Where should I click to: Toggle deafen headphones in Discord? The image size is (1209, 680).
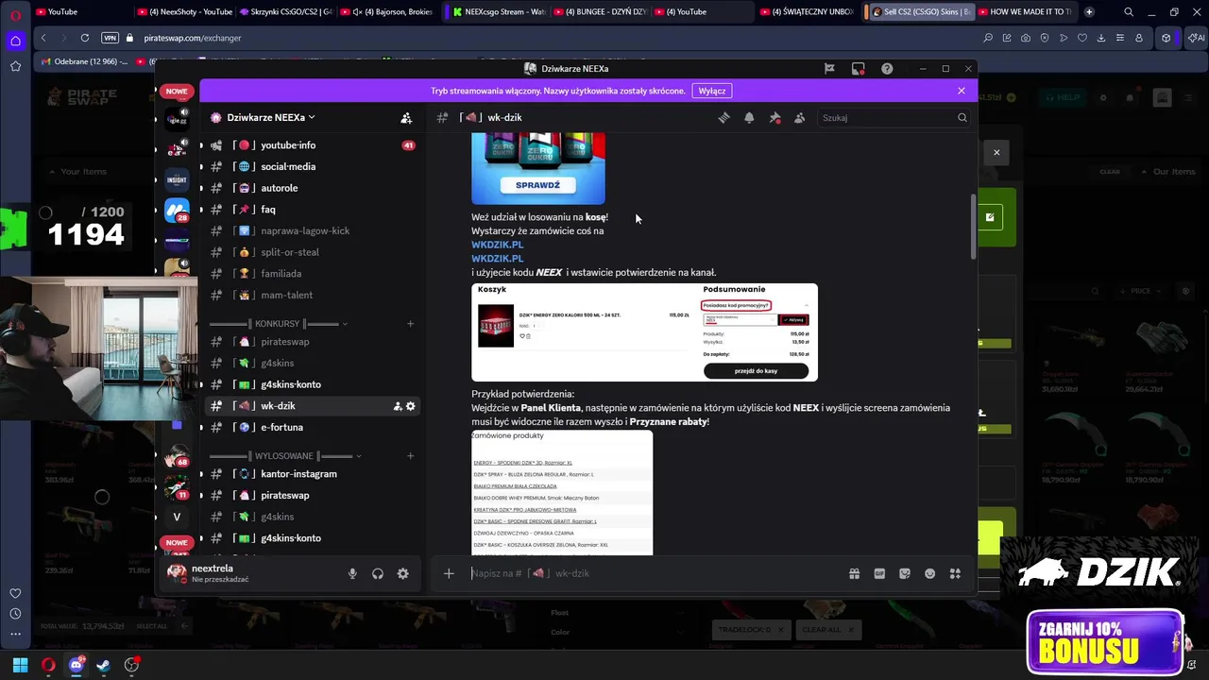378,573
